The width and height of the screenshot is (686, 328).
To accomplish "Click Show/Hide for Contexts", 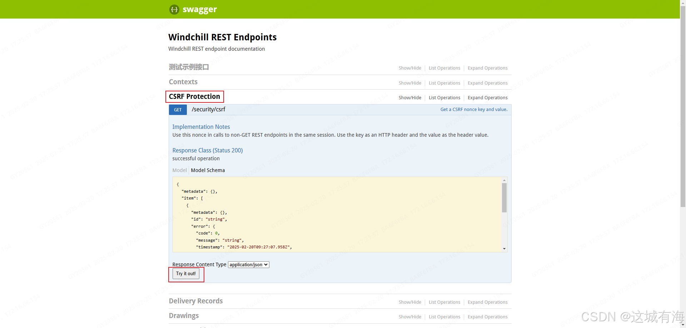I will [410, 83].
